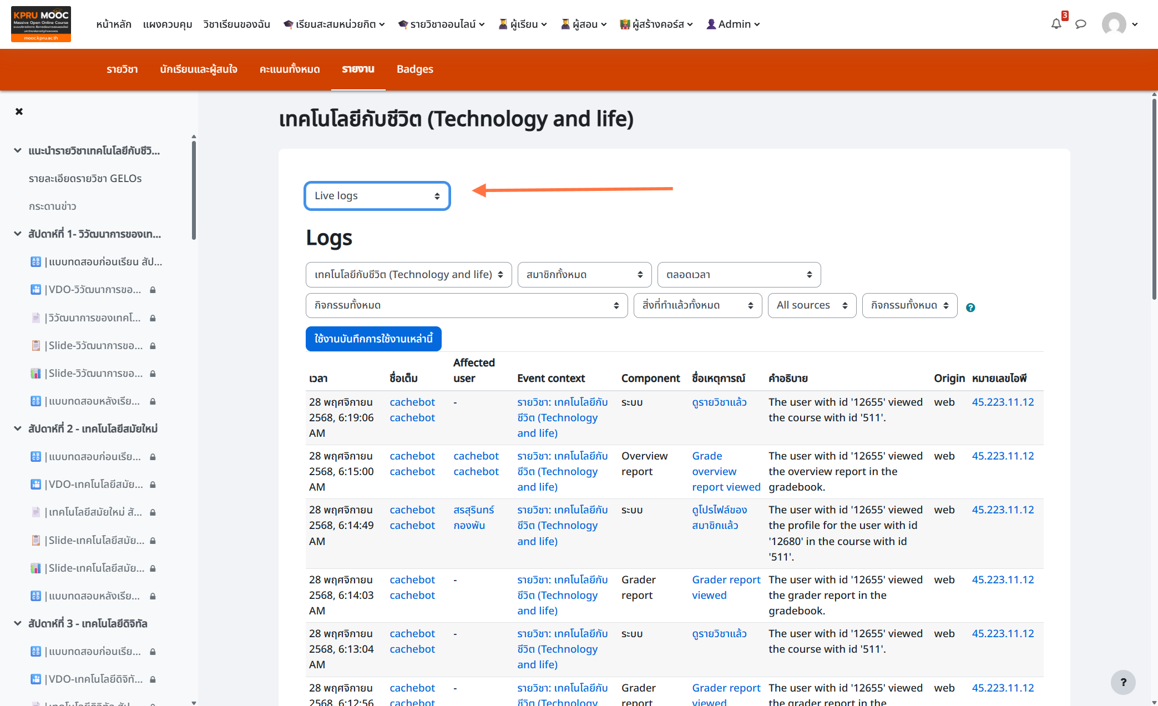Screen dimensions: 1158x706
Task: Open the สมาชิกทั้งหมด participants dropdown
Action: (x=584, y=275)
